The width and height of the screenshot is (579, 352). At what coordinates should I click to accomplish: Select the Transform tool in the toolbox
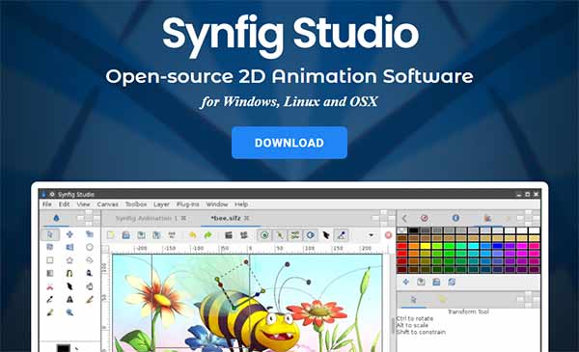click(x=50, y=234)
